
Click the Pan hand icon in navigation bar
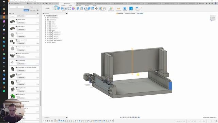coord(126,117)
